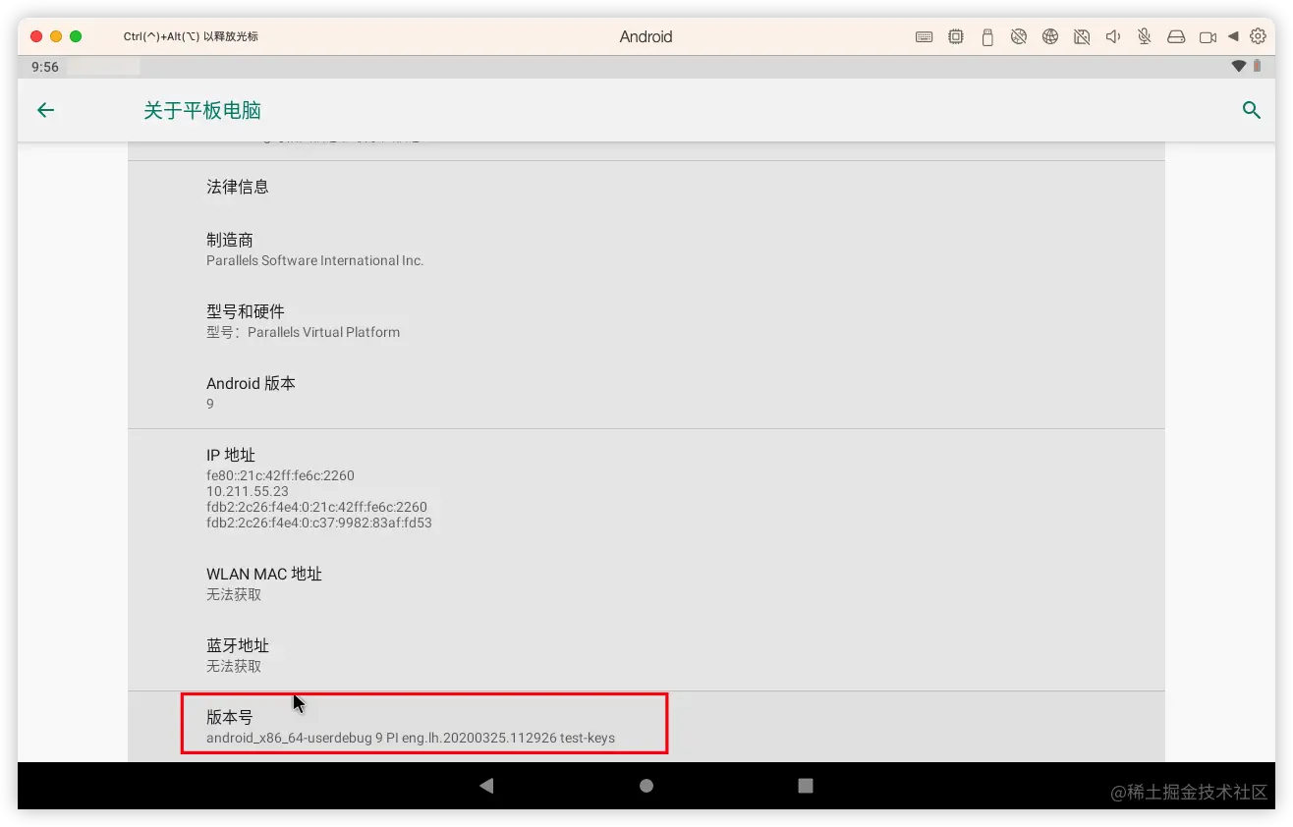The image size is (1293, 827).
Task: Click the keyboard icon in Parallels toolbar
Action: [924, 36]
